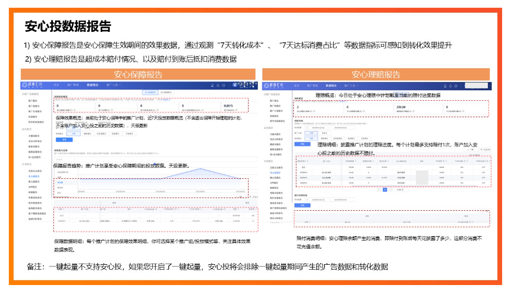Click the lower blue query button under 赔付消费明细
The image size is (517, 290).
tap(302, 205)
